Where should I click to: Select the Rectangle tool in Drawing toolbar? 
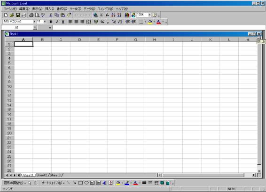click(80, 183)
